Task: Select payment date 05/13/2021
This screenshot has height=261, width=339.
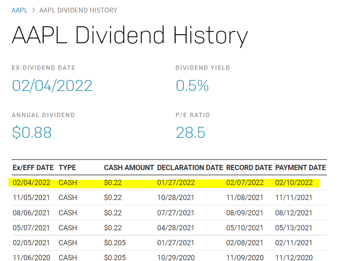Action: click(x=294, y=228)
